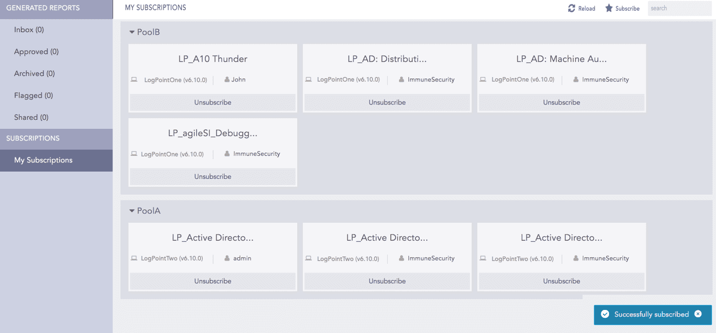Unsubscribe from LP_agileSI_Debugg... report
The height and width of the screenshot is (333, 716).
click(x=213, y=177)
